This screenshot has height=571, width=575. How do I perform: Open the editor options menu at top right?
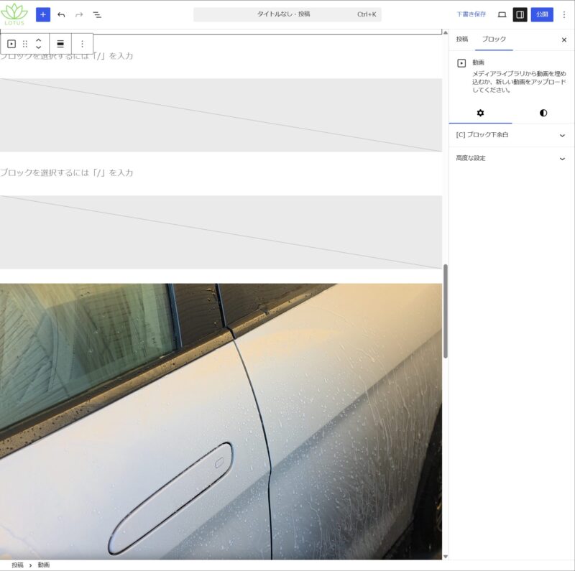[563, 14]
